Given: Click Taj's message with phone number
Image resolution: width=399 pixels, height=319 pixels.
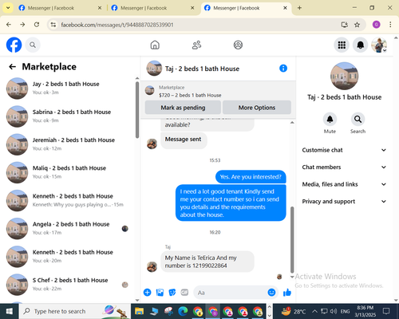Looking at the screenshot, I should (x=207, y=262).
